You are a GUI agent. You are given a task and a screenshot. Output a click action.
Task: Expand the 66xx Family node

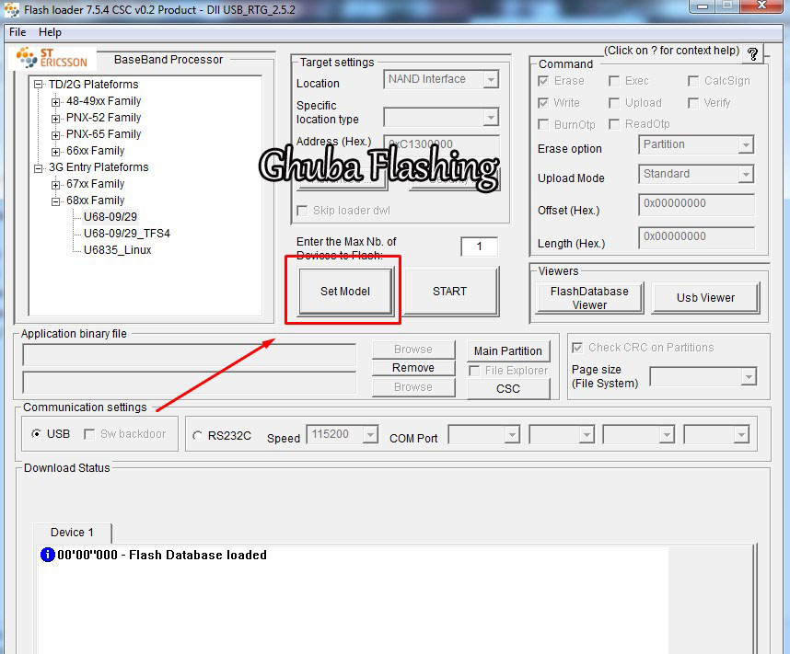(x=56, y=152)
